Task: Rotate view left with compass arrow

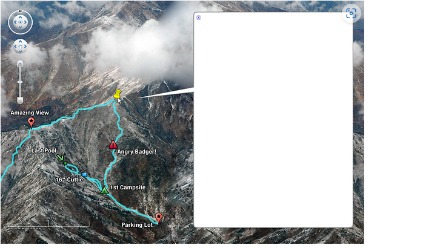Action: [15, 22]
